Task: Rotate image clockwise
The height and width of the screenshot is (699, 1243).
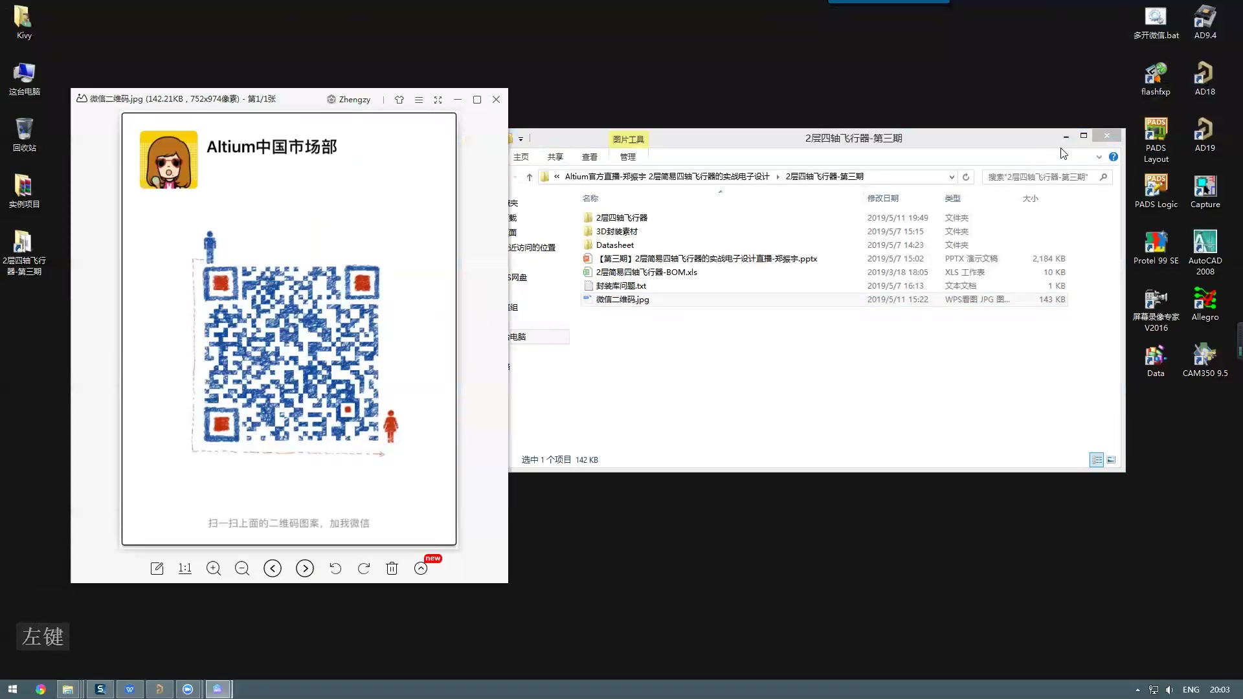Action: pyautogui.click(x=364, y=568)
